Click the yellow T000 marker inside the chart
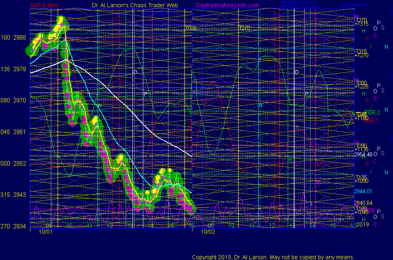This screenshot has height=260, width=393. click(191, 28)
